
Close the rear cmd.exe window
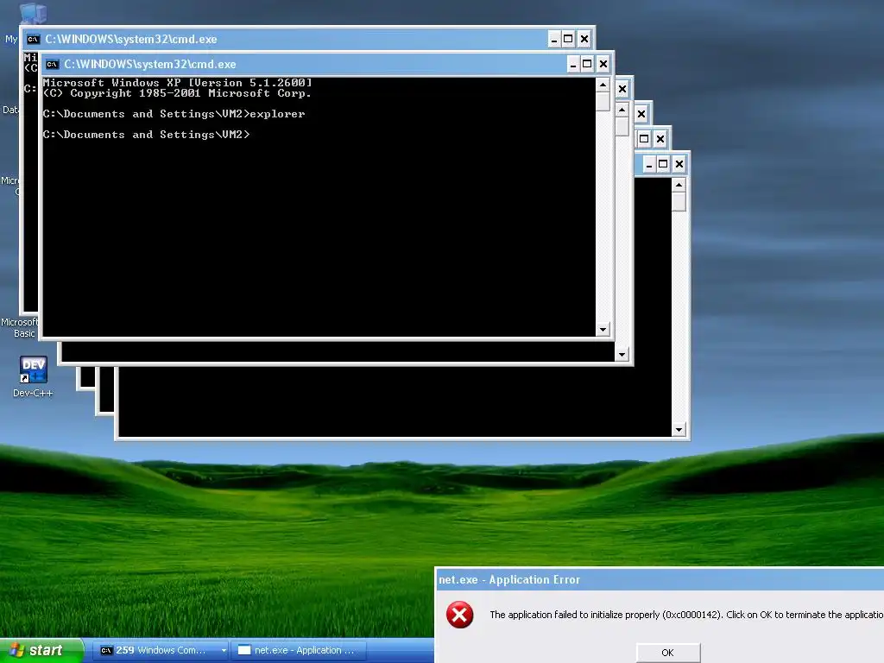pos(584,39)
